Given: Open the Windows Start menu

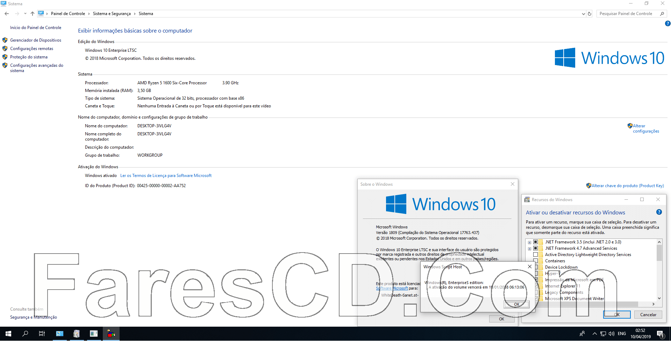Looking at the screenshot, I should pos(8,334).
